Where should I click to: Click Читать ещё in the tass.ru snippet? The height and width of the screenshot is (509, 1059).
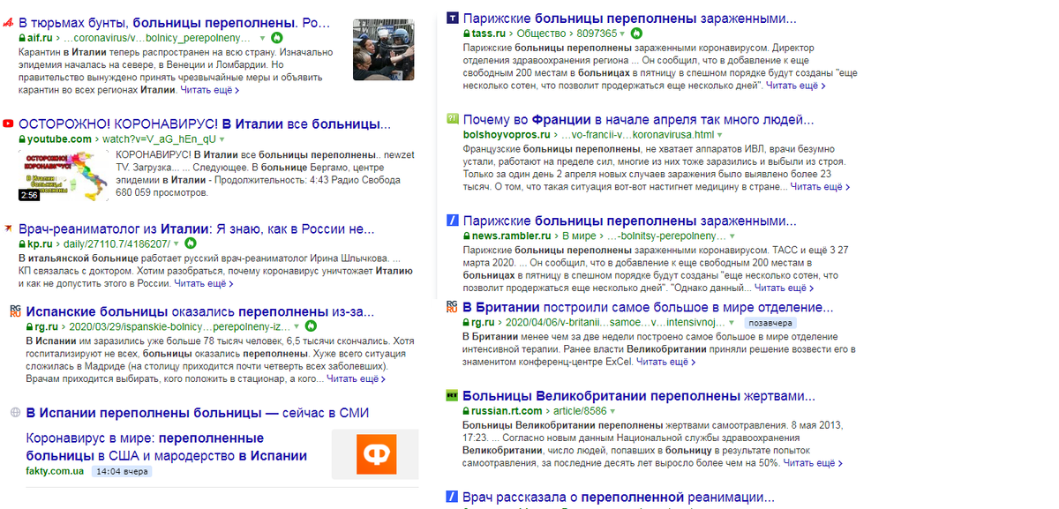796,86
